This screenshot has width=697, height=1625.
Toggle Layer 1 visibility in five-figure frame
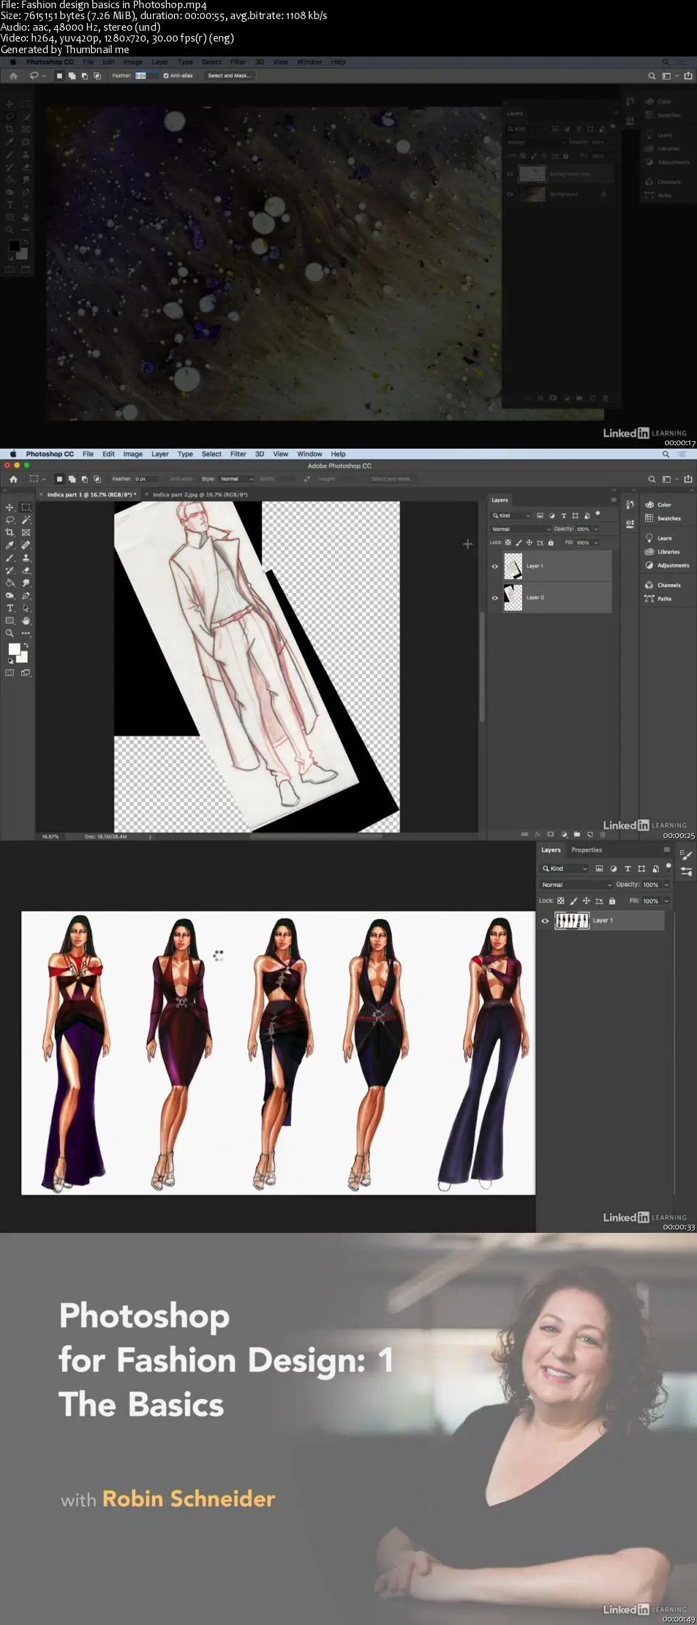[545, 920]
